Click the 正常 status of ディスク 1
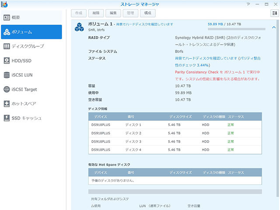Screen dimensions: 280x210 [x=231, y=125]
